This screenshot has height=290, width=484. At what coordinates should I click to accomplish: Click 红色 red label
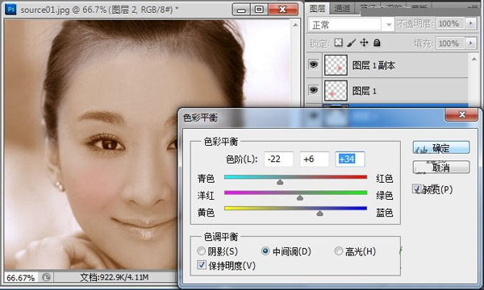[384, 179]
